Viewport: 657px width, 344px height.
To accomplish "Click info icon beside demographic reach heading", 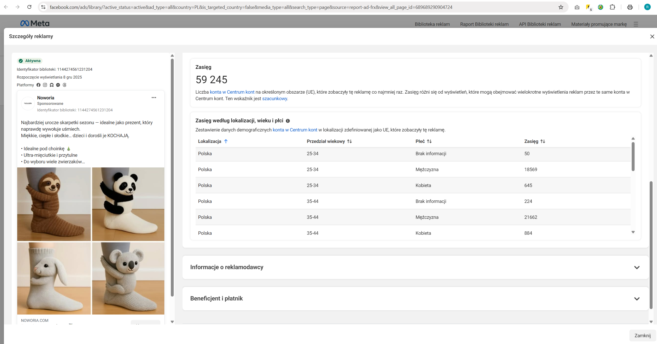I will pos(288,121).
